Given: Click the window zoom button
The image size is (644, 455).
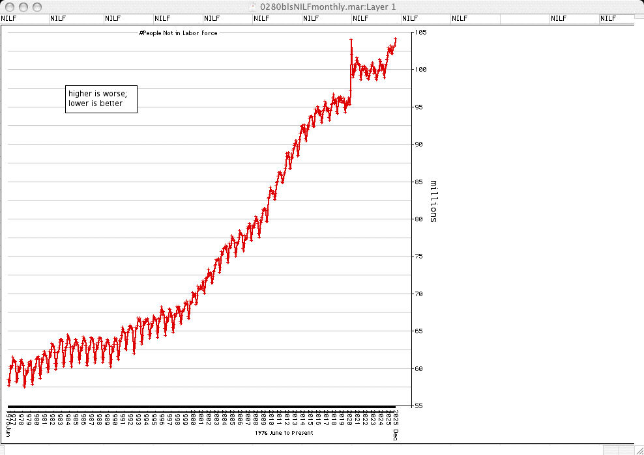Looking at the screenshot, I should pyautogui.click(x=37, y=7).
